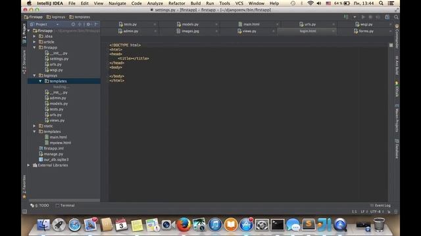Open the Terminal tool window
The width and height of the screenshot is (421, 236).
(65, 205)
